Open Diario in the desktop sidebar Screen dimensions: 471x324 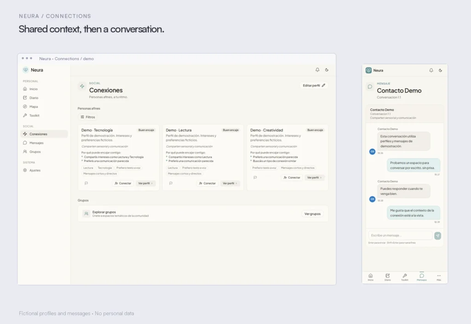44,98
